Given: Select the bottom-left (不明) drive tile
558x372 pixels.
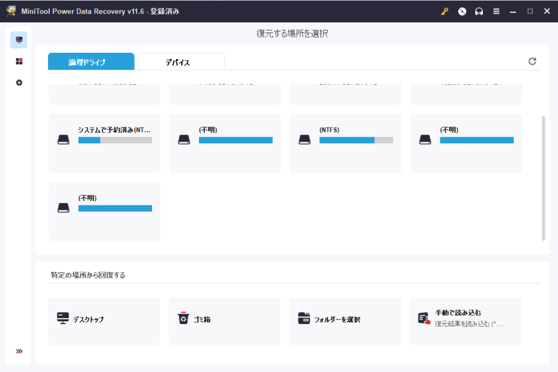Looking at the screenshot, I should point(105,211).
